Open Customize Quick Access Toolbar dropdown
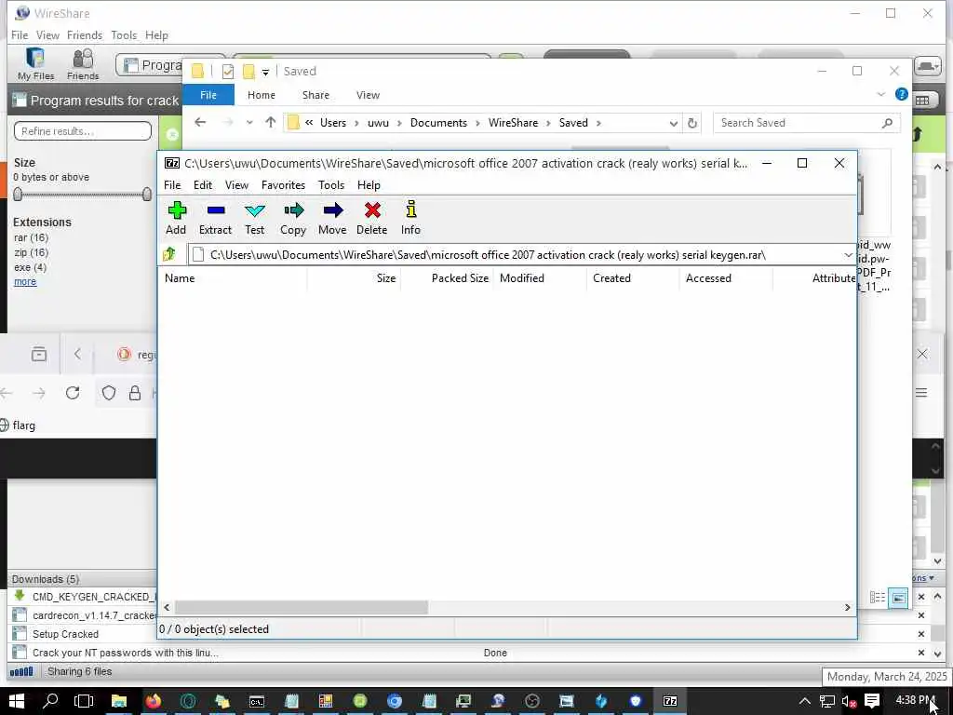 tap(265, 73)
